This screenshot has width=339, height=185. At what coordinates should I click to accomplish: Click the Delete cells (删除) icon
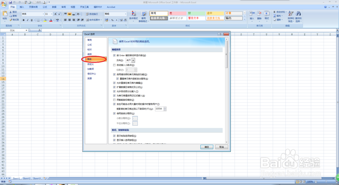tap(259, 14)
